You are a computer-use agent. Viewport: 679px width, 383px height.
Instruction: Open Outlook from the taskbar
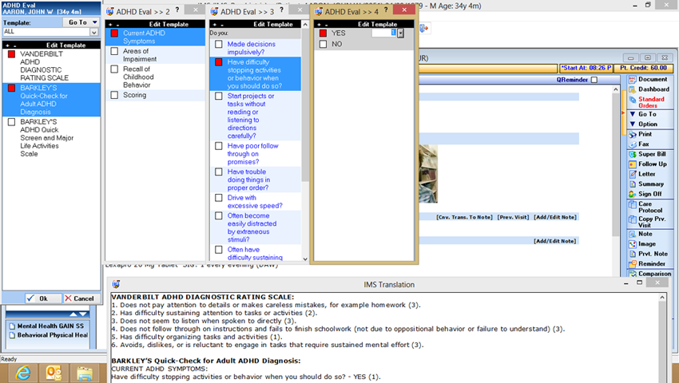(54, 373)
